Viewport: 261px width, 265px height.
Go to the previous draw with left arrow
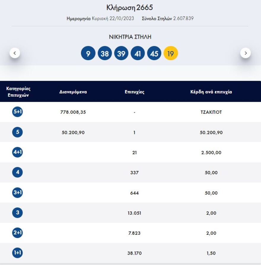coord(15,52)
